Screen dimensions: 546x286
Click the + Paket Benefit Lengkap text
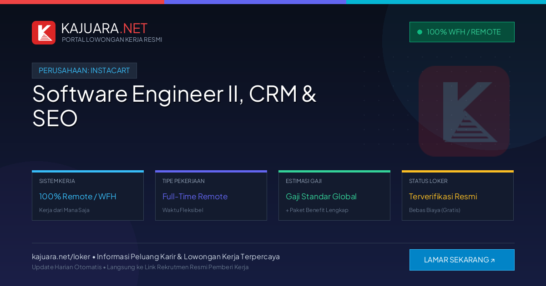click(317, 210)
